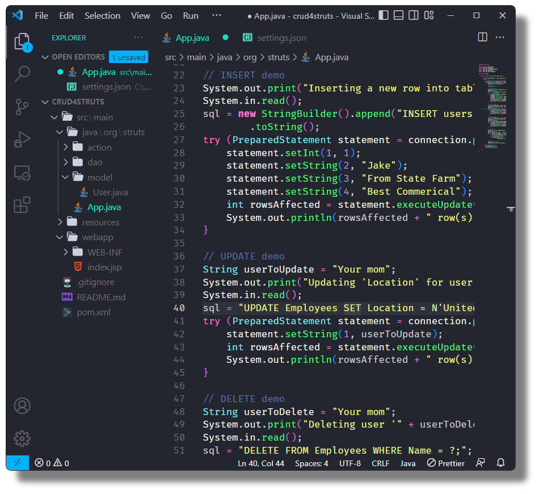Open the Run menu

(x=191, y=16)
